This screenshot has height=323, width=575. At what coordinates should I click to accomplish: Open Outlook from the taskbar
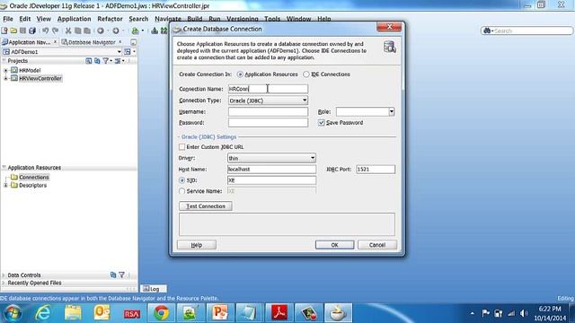[102, 313]
